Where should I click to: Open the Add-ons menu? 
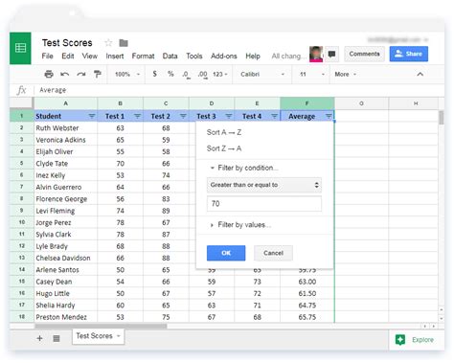pyautogui.click(x=223, y=57)
